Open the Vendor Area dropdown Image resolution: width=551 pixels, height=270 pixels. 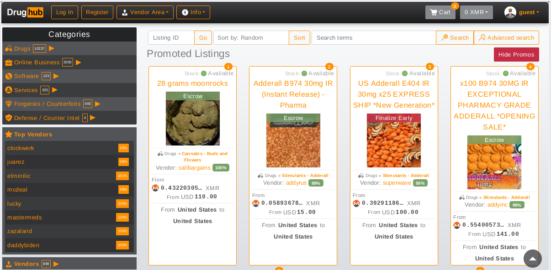[x=145, y=12]
